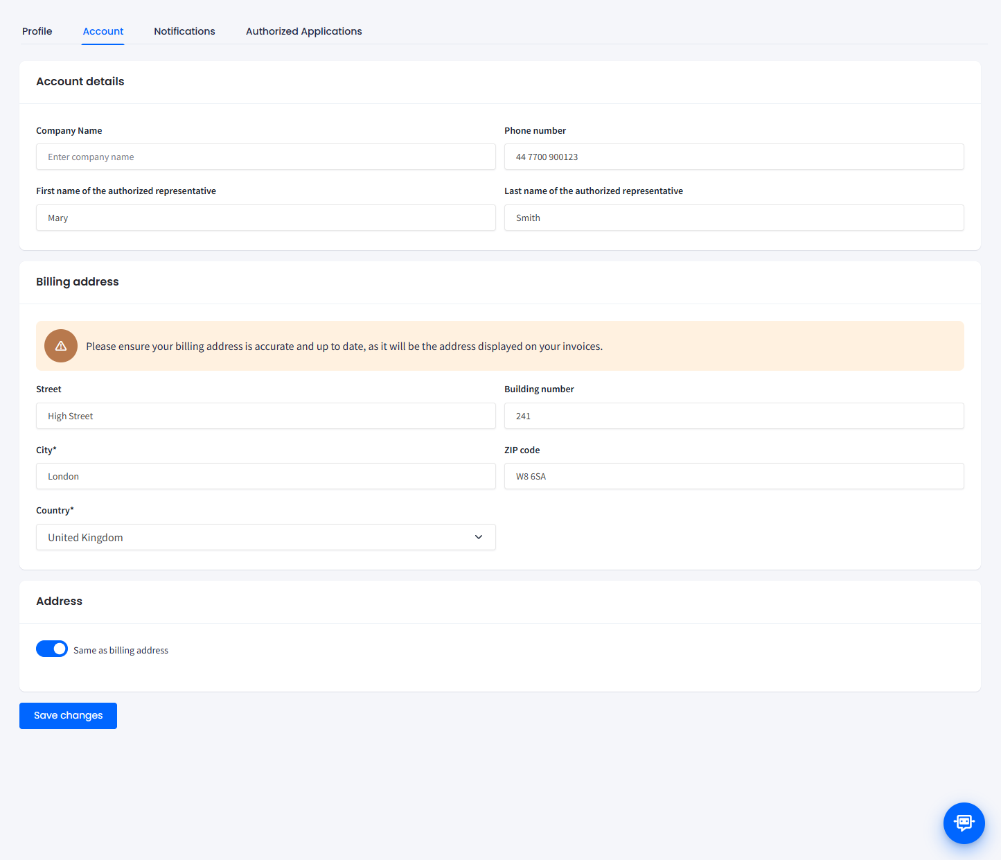Edit the ZIP code field

(x=734, y=476)
